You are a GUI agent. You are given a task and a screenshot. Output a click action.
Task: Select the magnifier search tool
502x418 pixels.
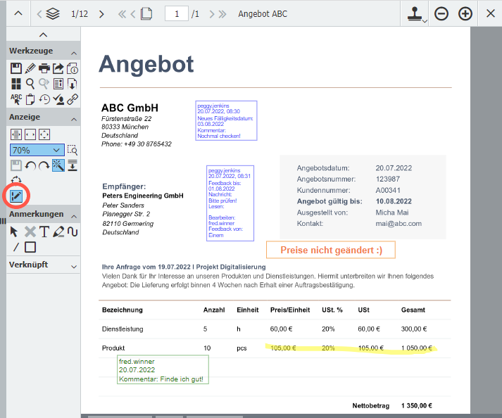pos(30,84)
